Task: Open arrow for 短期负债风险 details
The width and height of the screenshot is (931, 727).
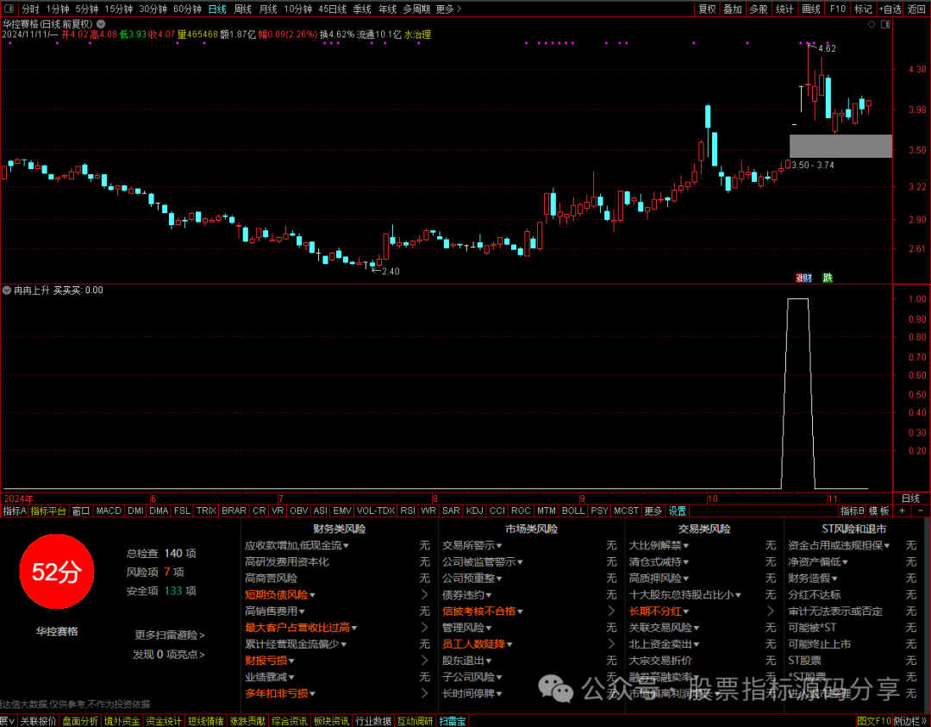Action: click(x=424, y=594)
